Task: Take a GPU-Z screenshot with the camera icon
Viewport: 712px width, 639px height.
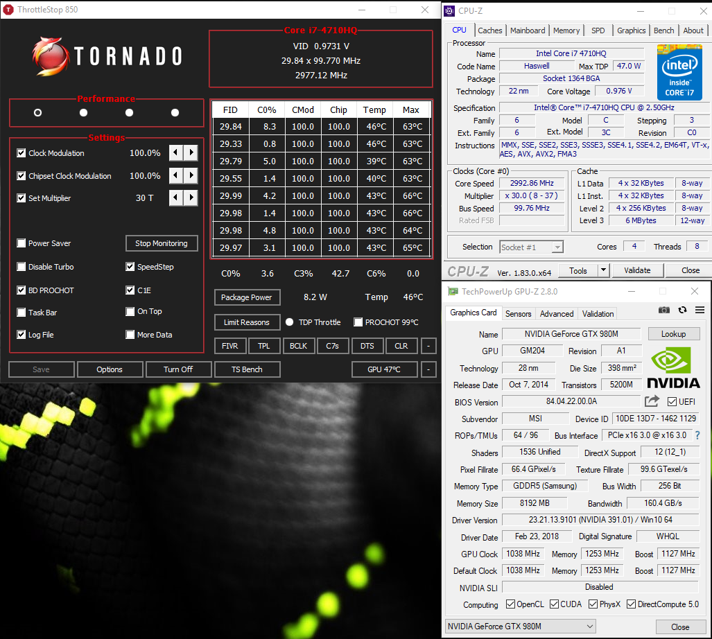Action: (664, 310)
